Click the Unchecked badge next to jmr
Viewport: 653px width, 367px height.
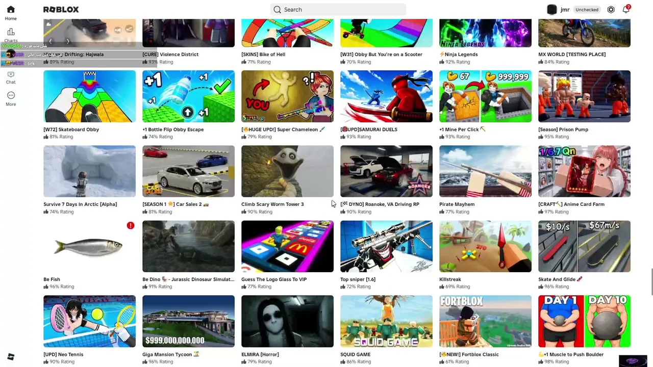point(587,10)
